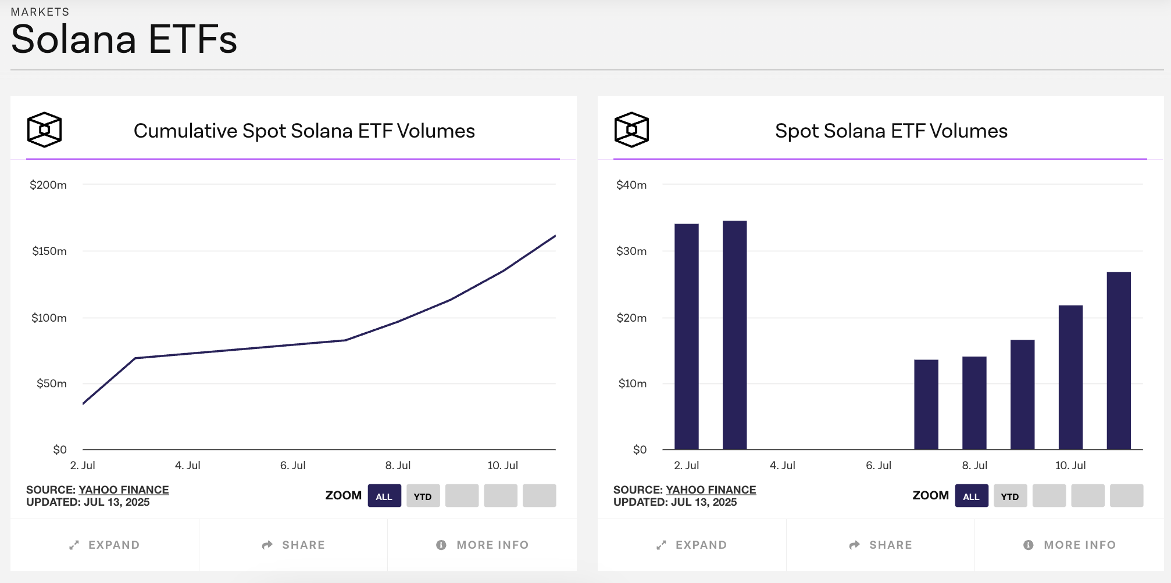Click the tallest bar in Spot Volumes chart
Image resolution: width=1171 pixels, height=583 pixels.
pos(734,335)
